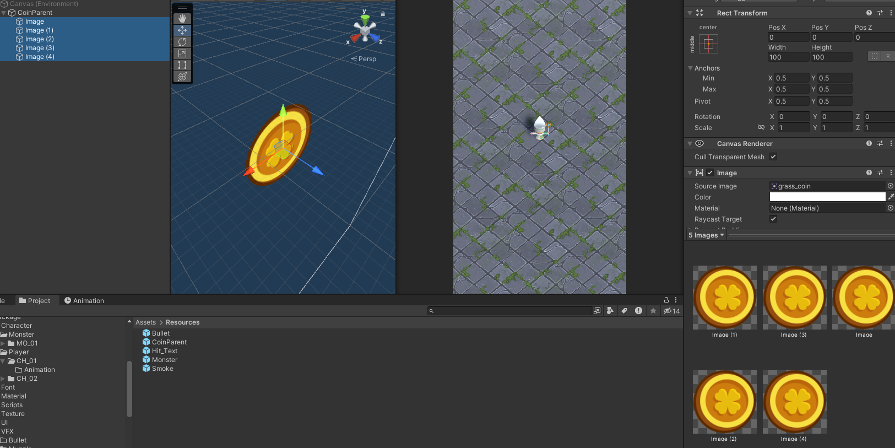Select CoinParent prefab asset
This screenshot has height=448, width=895.
click(165, 342)
